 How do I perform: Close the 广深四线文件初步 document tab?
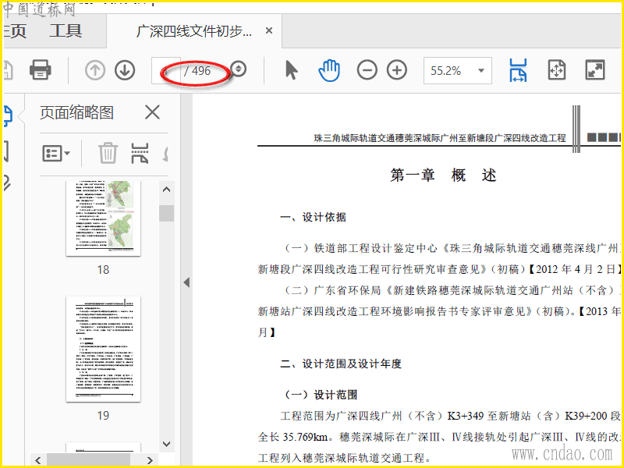(x=269, y=30)
